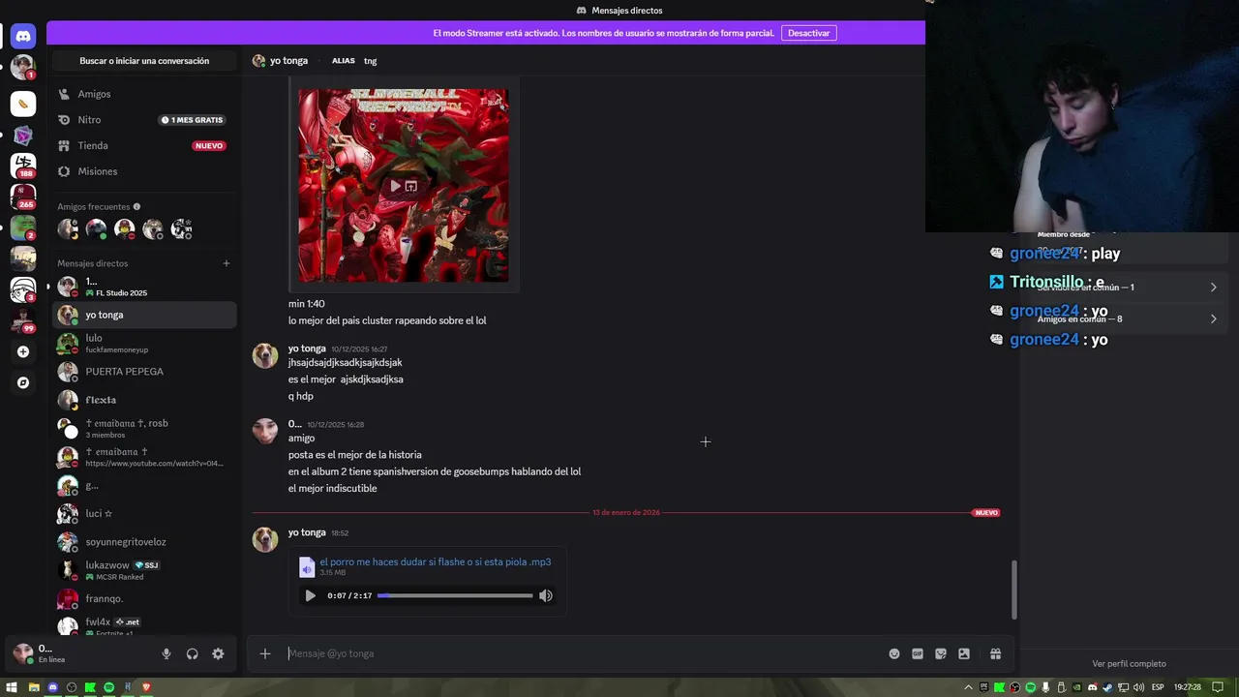
Task: Open the luci conversation
Action: tap(143, 514)
